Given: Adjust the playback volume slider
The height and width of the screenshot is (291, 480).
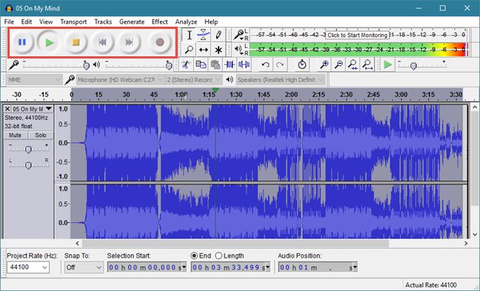Looking at the screenshot, I should coord(169,65).
